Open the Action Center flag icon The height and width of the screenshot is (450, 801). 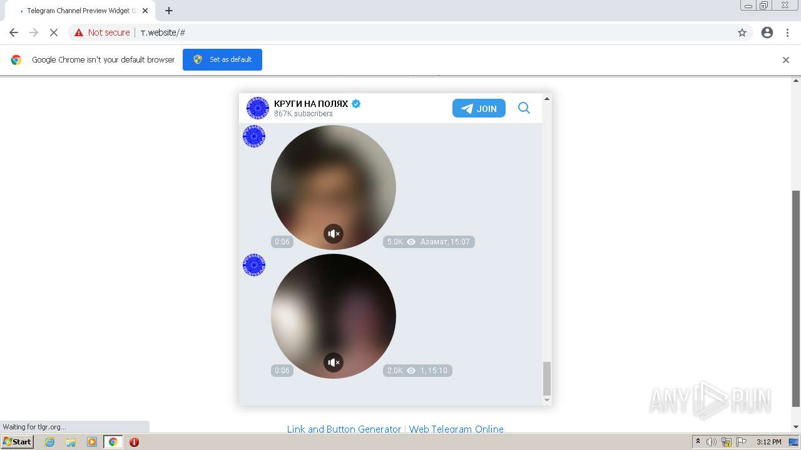tap(742, 442)
